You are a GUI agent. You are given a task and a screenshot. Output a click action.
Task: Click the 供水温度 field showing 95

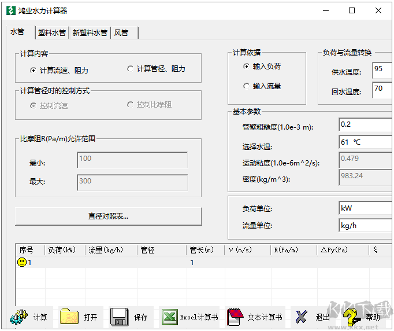pyautogui.click(x=382, y=71)
